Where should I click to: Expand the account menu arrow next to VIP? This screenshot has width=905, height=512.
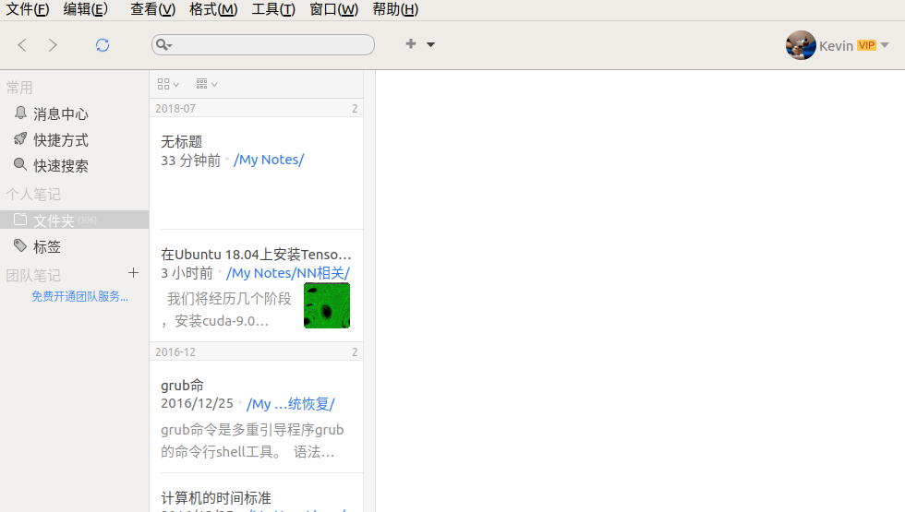[885, 45]
